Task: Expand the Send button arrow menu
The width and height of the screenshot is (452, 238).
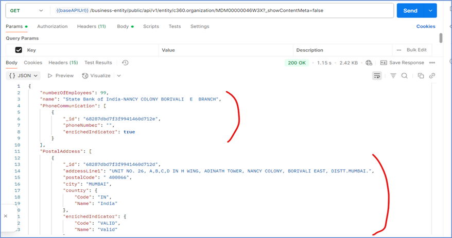Action: coord(430,11)
